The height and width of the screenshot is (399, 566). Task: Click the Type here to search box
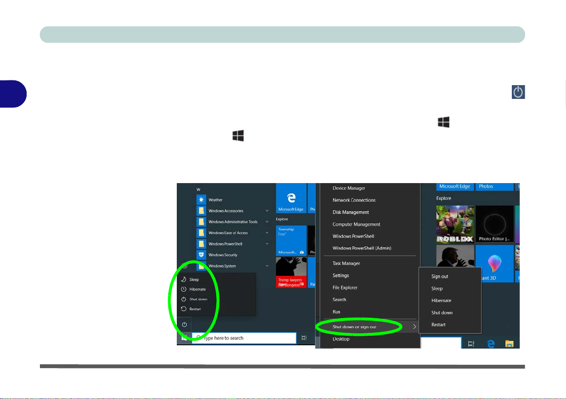click(x=244, y=338)
